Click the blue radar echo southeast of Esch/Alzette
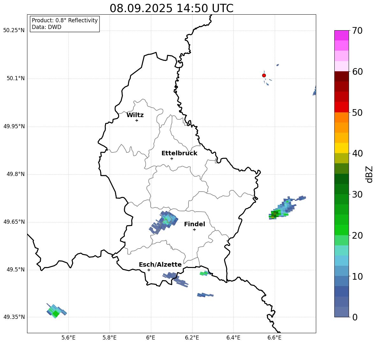The image size is (377, 344). (x=176, y=279)
